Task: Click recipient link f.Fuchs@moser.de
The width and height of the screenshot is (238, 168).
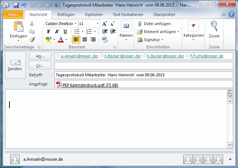Action: [207, 56]
